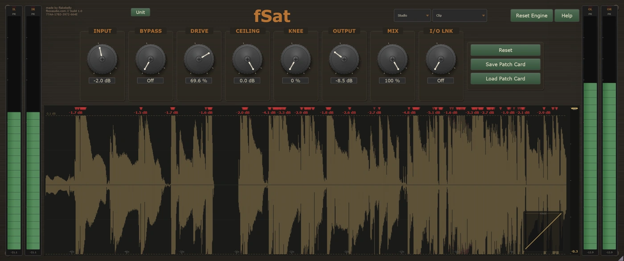Click Save Patch Card
This screenshot has height=261, width=624.
[x=505, y=64]
